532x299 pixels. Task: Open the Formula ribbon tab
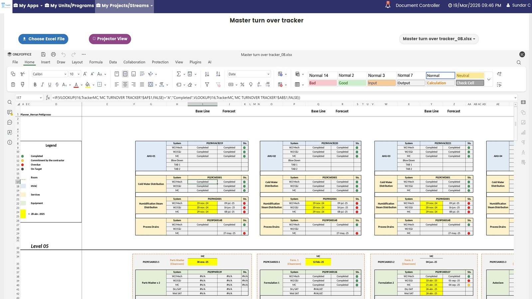coord(96,62)
